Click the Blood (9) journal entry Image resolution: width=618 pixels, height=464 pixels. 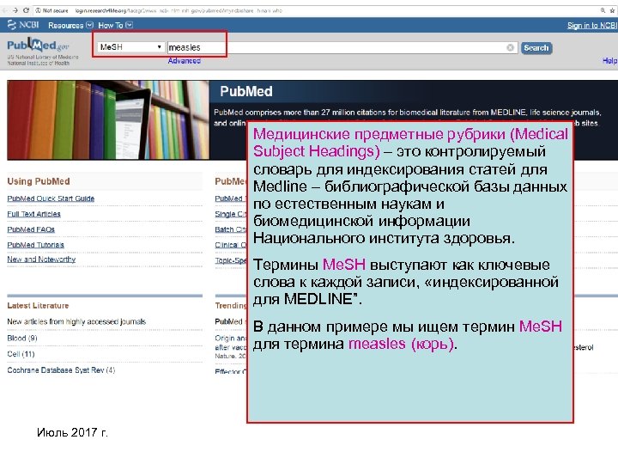click(22, 339)
